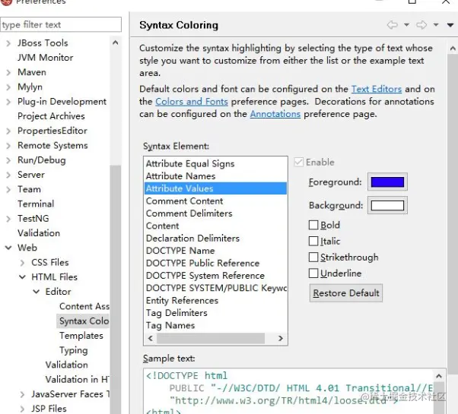Select the top-level Validation tree item
The width and height of the screenshot is (458, 414).
click(x=39, y=233)
